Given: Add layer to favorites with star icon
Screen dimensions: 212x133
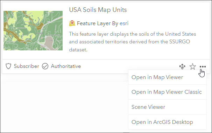Looking at the screenshot, I should [x=192, y=66].
